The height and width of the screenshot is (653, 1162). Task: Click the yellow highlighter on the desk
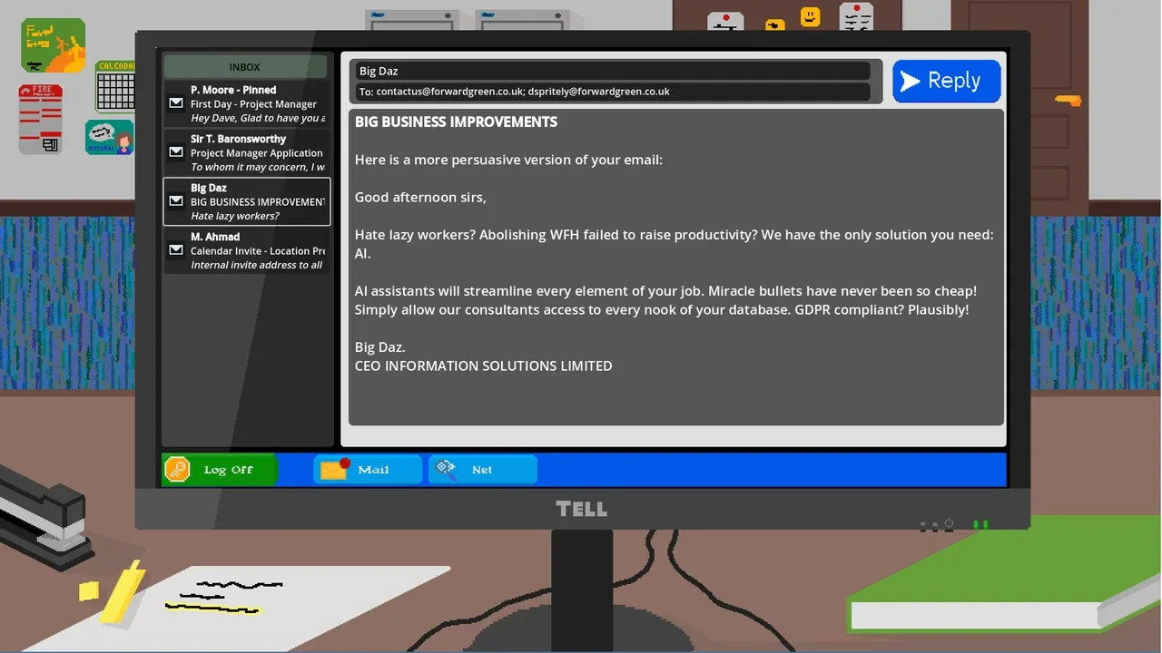click(x=122, y=592)
